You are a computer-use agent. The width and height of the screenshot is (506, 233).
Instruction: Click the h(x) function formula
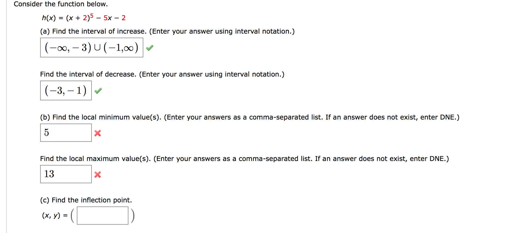pos(83,18)
